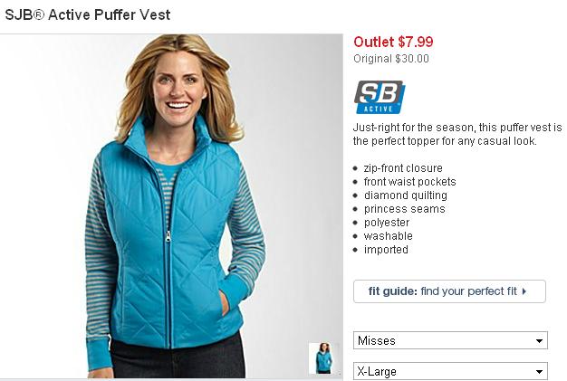The width and height of the screenshot is (567, 381).
Task: Click the washable bullet item
Action: tap(388, 236)
